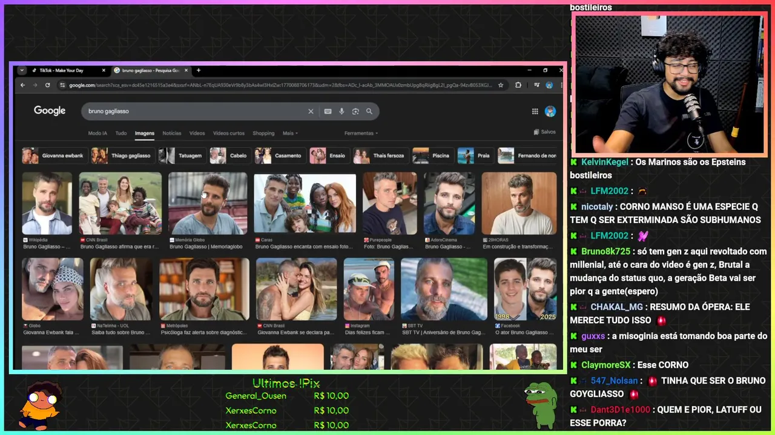Image resolution: width=775 pixels, height=435 pixels.
Task: Open the Wikipédia image result
Action: pyautogui.click(x=47, y=204)
